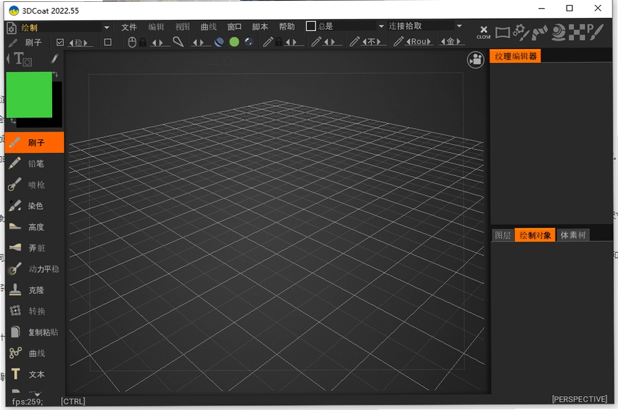Open the 金 option selector

(x=450, y=42)
